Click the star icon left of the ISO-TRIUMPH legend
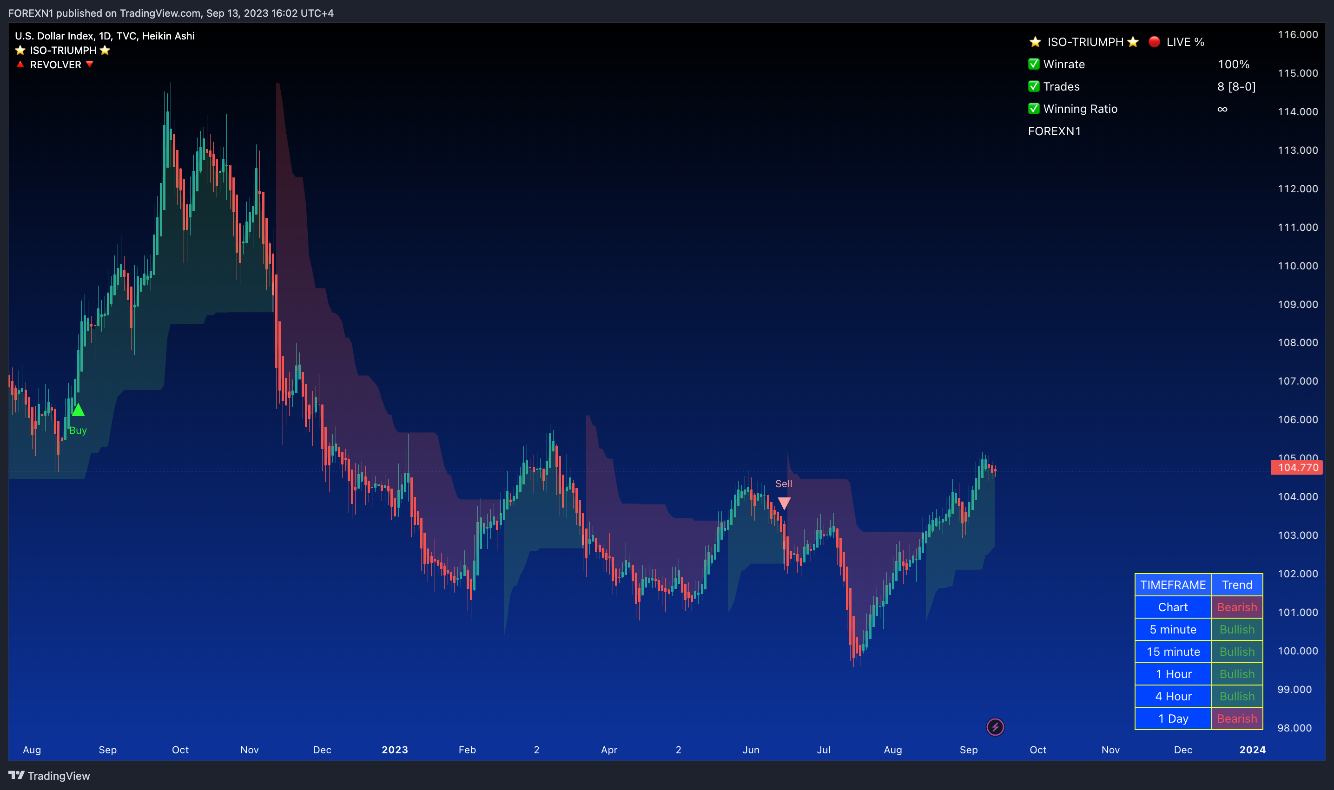 (x=20, y=50)
